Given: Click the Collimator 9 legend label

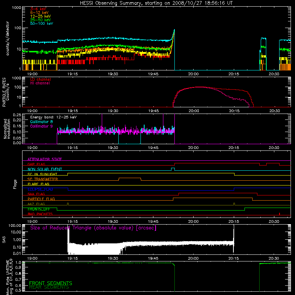Looking at the screenshot, I should [x=41, y=126].
